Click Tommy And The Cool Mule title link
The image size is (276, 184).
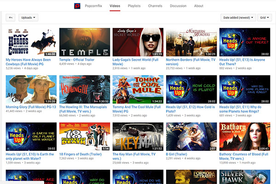137,109
